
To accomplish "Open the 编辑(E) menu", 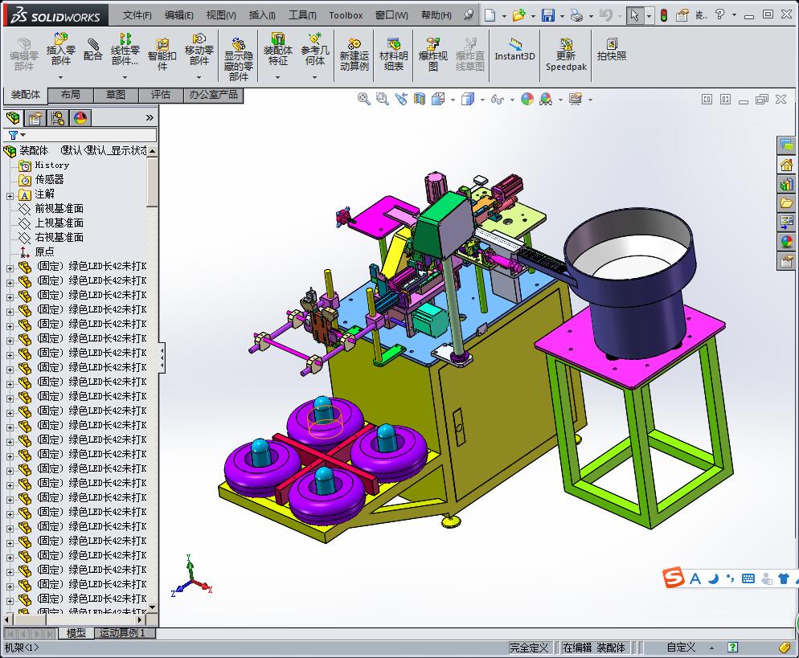I will (179, 15).
